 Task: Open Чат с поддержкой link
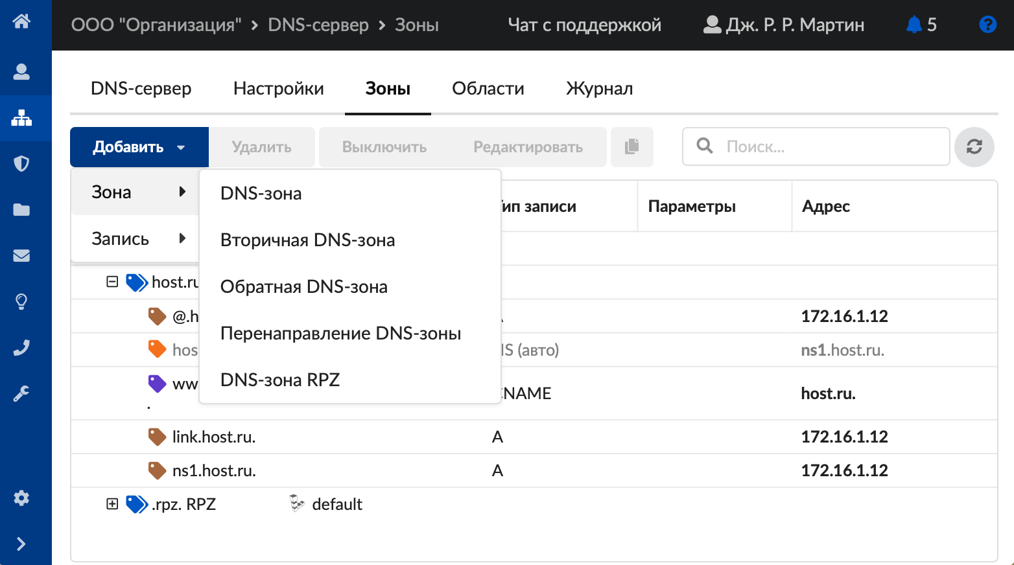(x=584, y=25)
